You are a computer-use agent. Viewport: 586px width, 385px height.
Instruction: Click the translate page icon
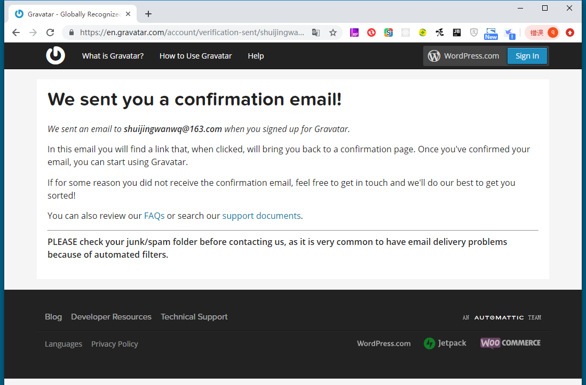tap(316, 32)
